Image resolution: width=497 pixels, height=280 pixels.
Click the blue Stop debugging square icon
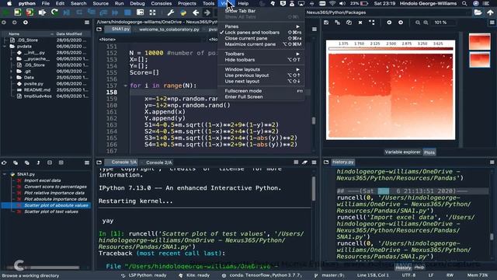pyautogui.click(x=127, y=12)
